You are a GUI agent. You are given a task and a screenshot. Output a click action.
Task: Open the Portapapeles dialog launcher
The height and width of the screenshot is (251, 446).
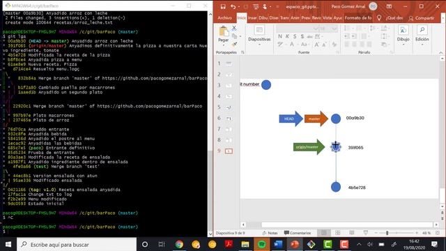(243, 52)
